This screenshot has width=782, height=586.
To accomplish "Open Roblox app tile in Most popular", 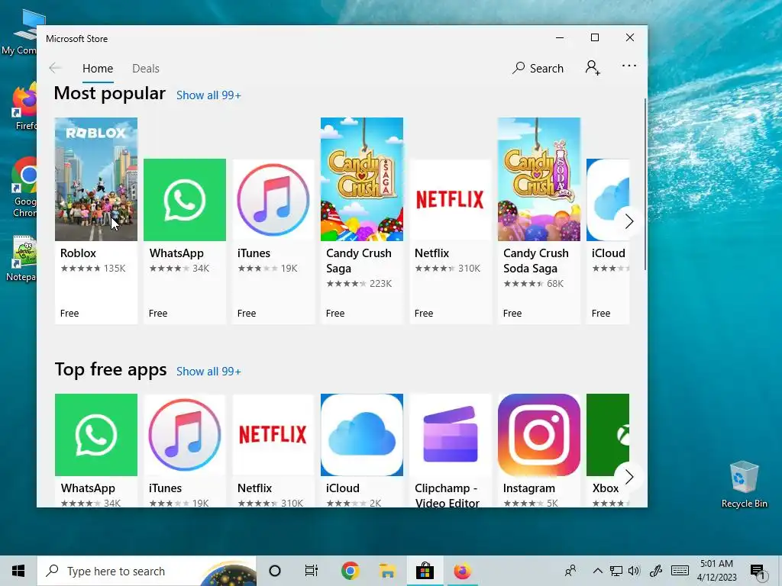I will [x=95, y=221].
